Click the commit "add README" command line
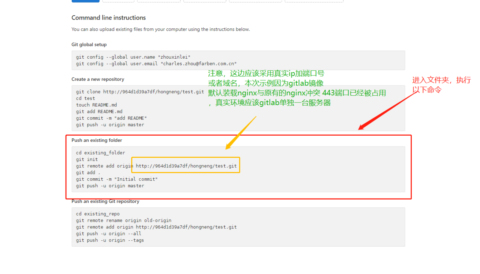 (111, 118)
